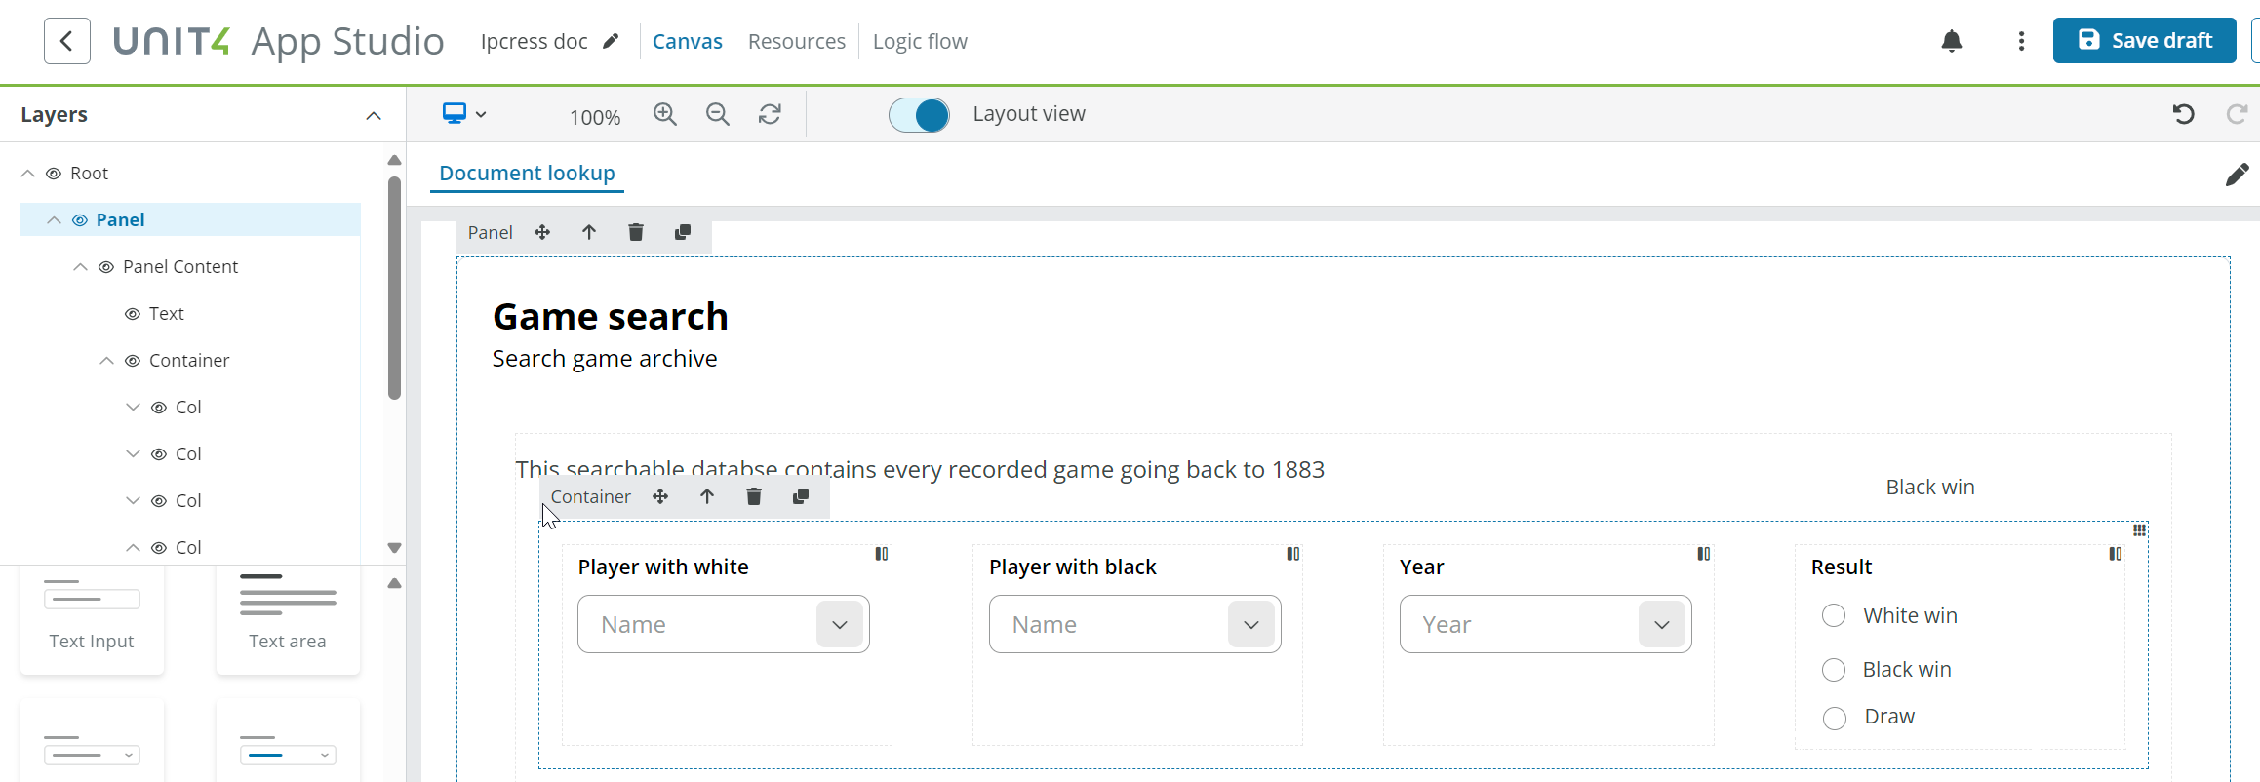Delete the Panel using trash icon
2260x782 pixels.
point(636,232)
